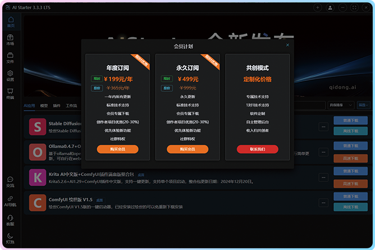Click the Stable Diffusion 'S' app icon

click(38, 127)
